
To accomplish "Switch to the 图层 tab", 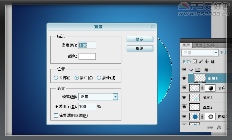I will (x=186, y=45).
